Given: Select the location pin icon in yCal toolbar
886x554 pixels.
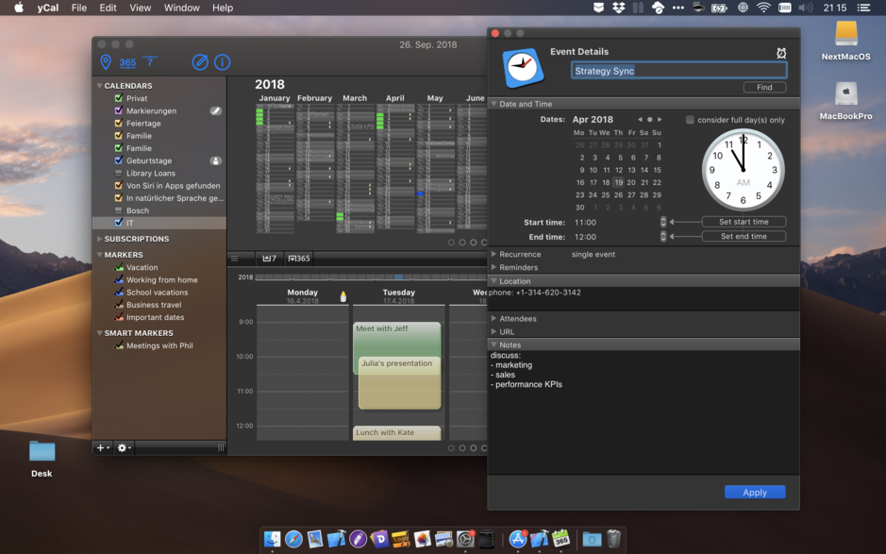Looking at the screenshot, I should [106, 62].
